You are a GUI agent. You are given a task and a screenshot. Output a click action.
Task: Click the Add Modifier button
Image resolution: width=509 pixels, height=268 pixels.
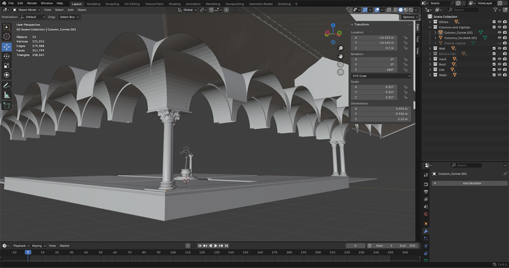[471, 183]
